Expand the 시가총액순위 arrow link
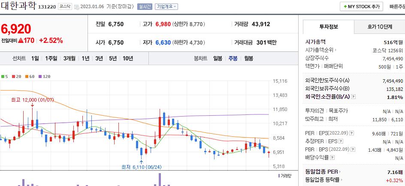 click(321, 50)
